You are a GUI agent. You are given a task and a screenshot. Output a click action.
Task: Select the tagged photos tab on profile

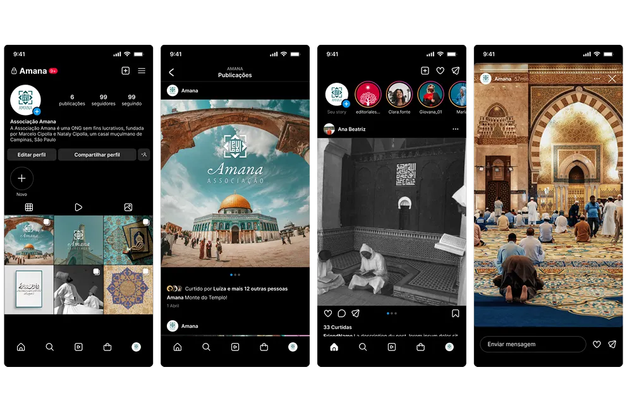[128, 207]
